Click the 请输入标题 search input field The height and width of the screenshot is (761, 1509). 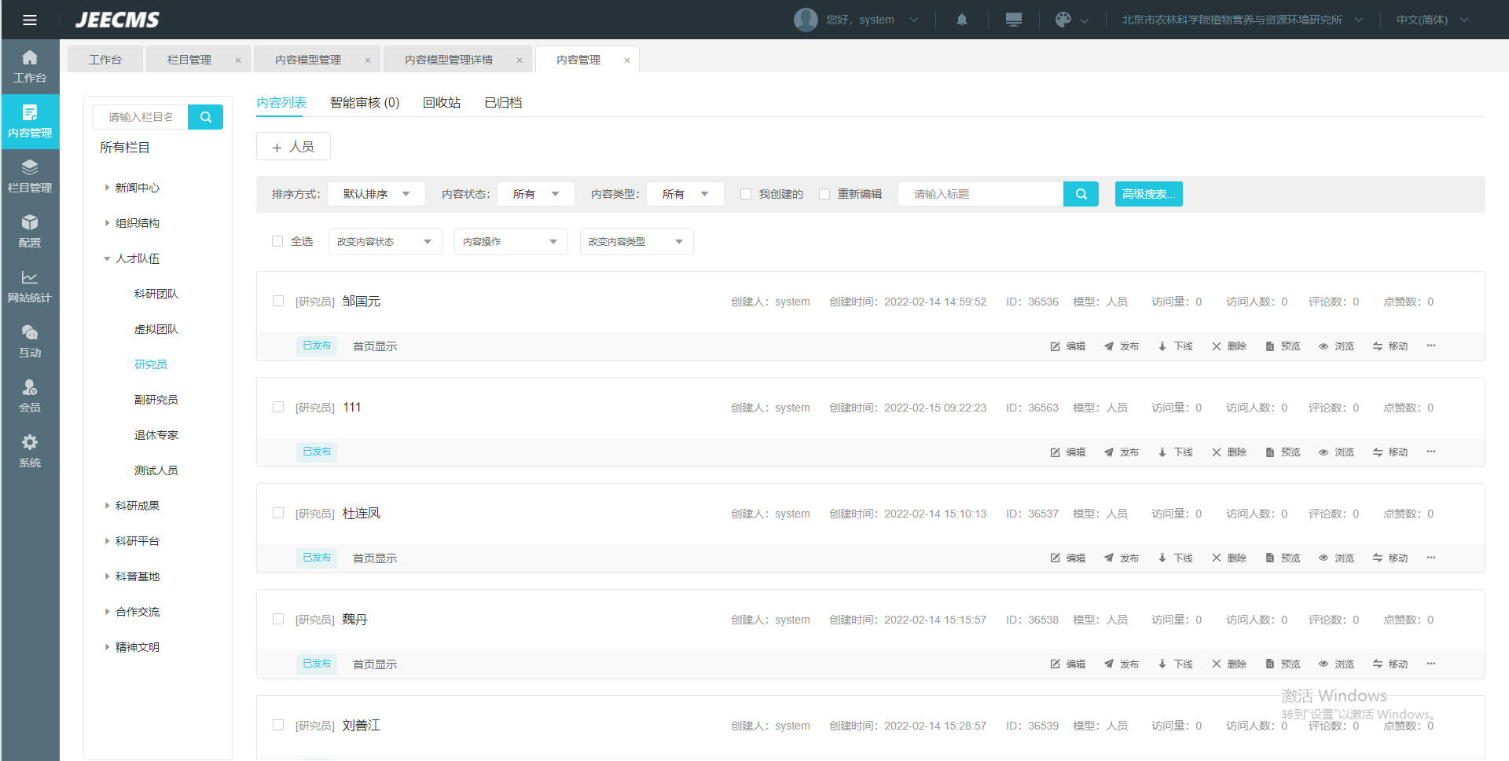pos(980,194)
